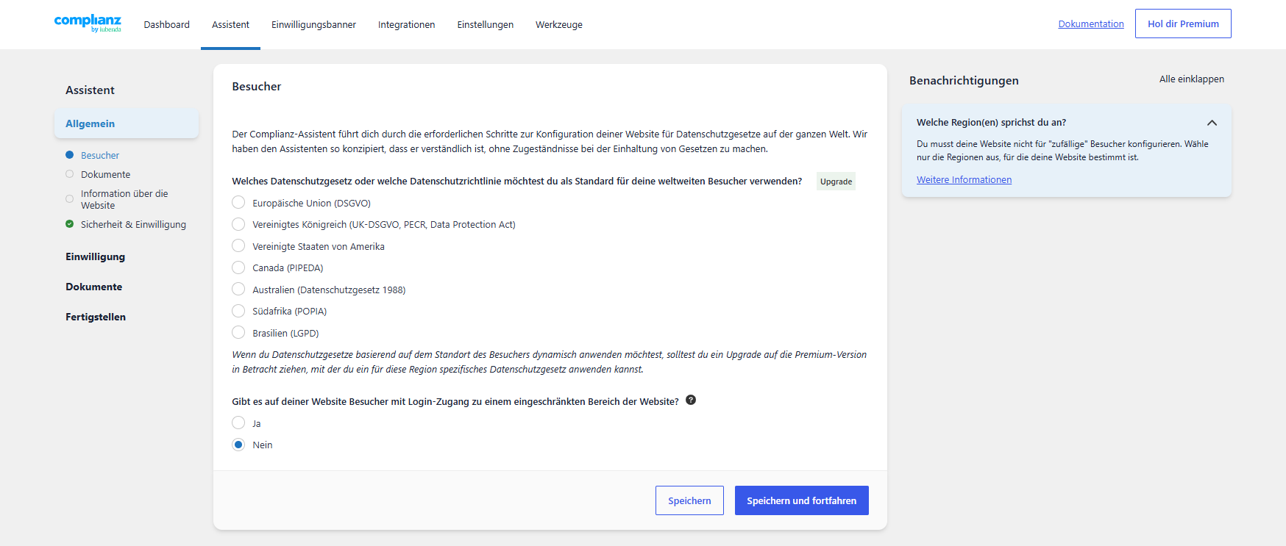Open Information über die Website step

coord(124,199)
